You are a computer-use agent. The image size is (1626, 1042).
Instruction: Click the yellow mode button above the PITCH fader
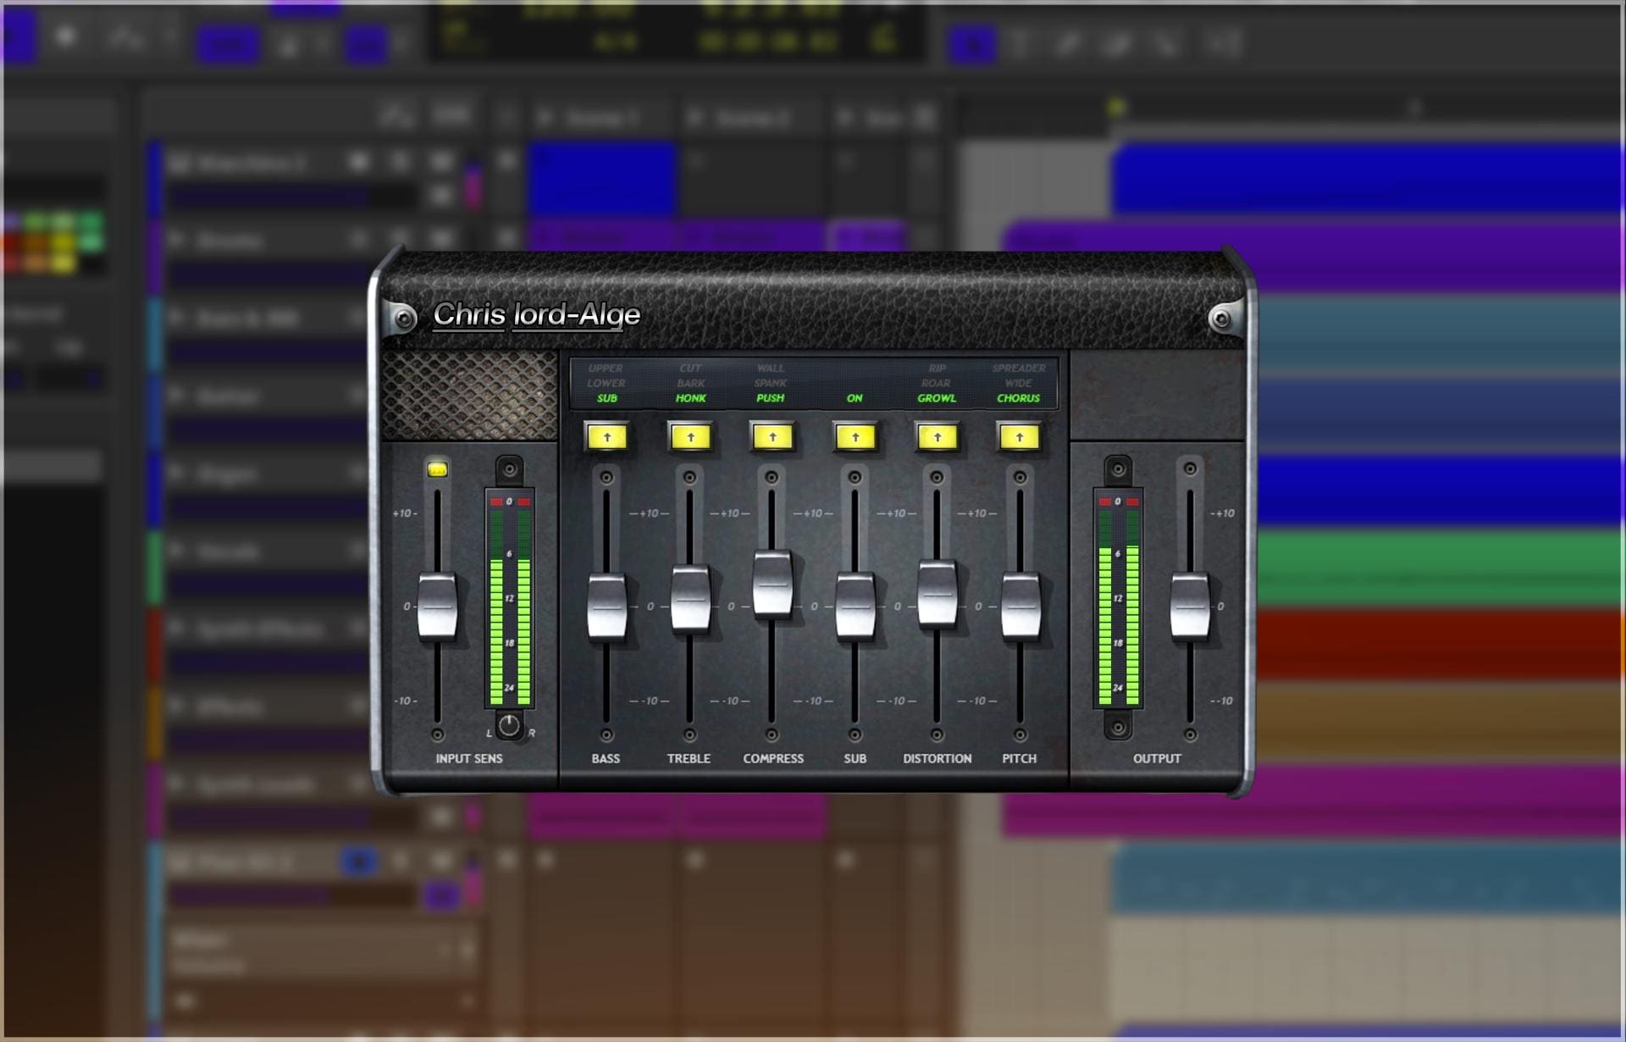click(x=1020, y=437)
